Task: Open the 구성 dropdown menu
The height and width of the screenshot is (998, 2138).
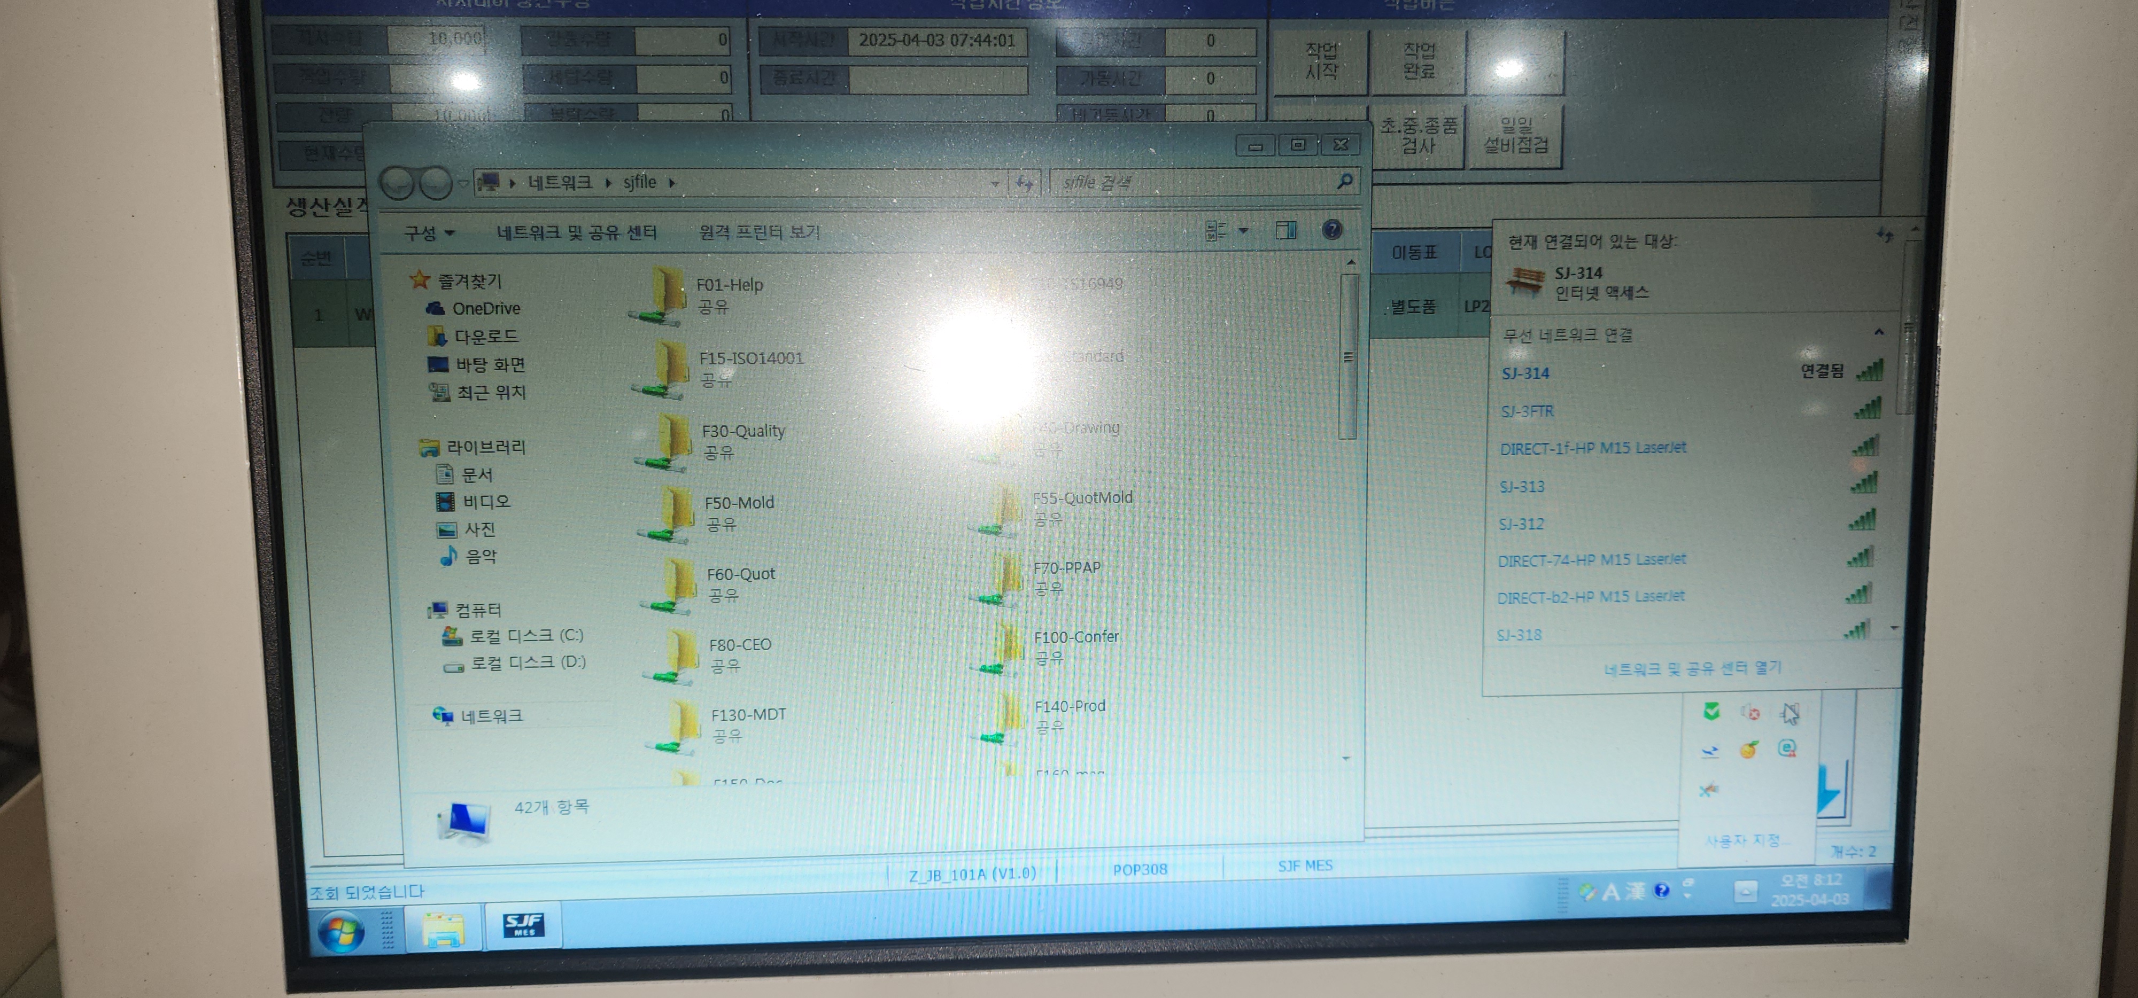Action: coord(428,233)
